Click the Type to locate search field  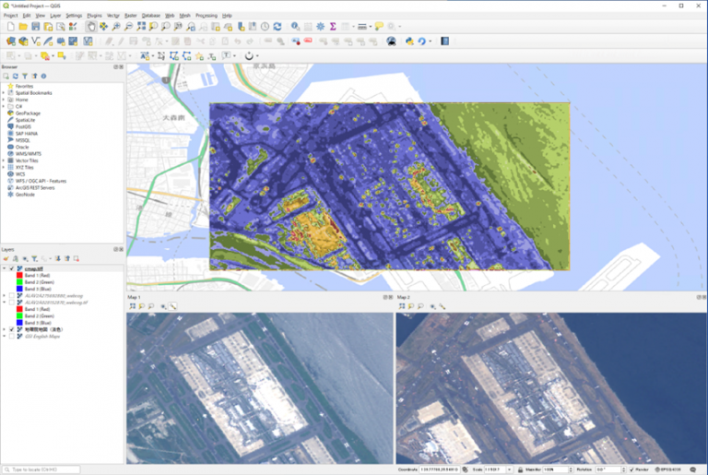pos(41,469)
